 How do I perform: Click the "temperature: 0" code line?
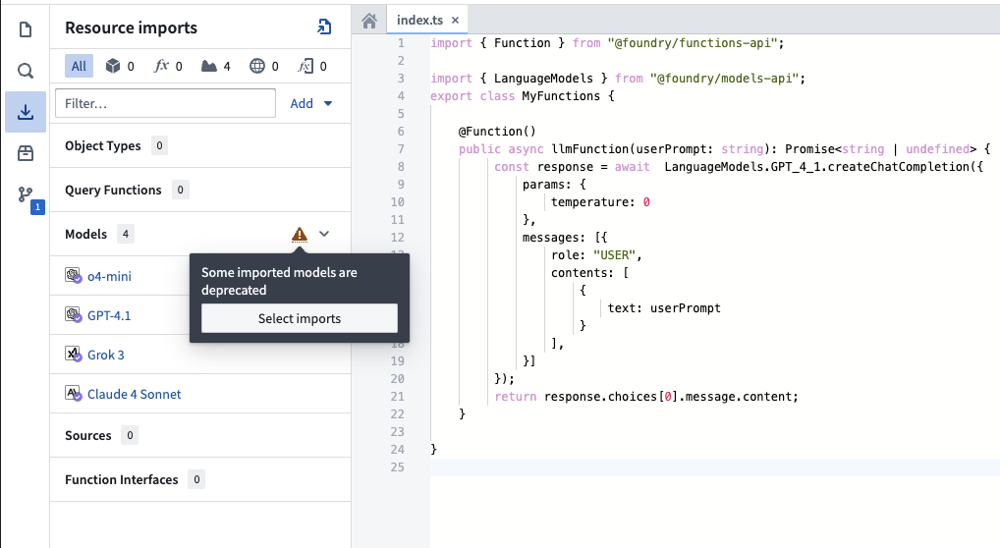(601, 202)
